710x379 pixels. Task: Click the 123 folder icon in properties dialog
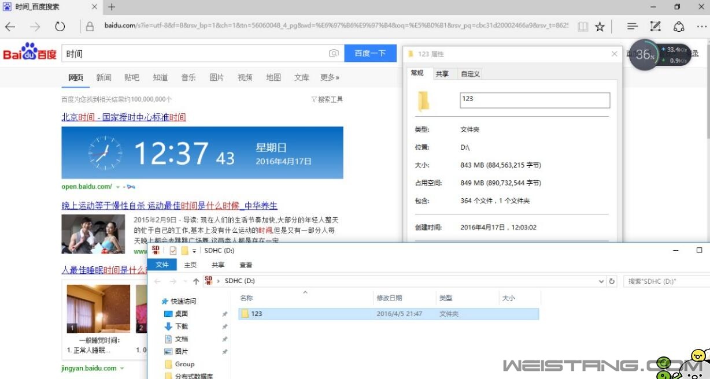[423, 101]
